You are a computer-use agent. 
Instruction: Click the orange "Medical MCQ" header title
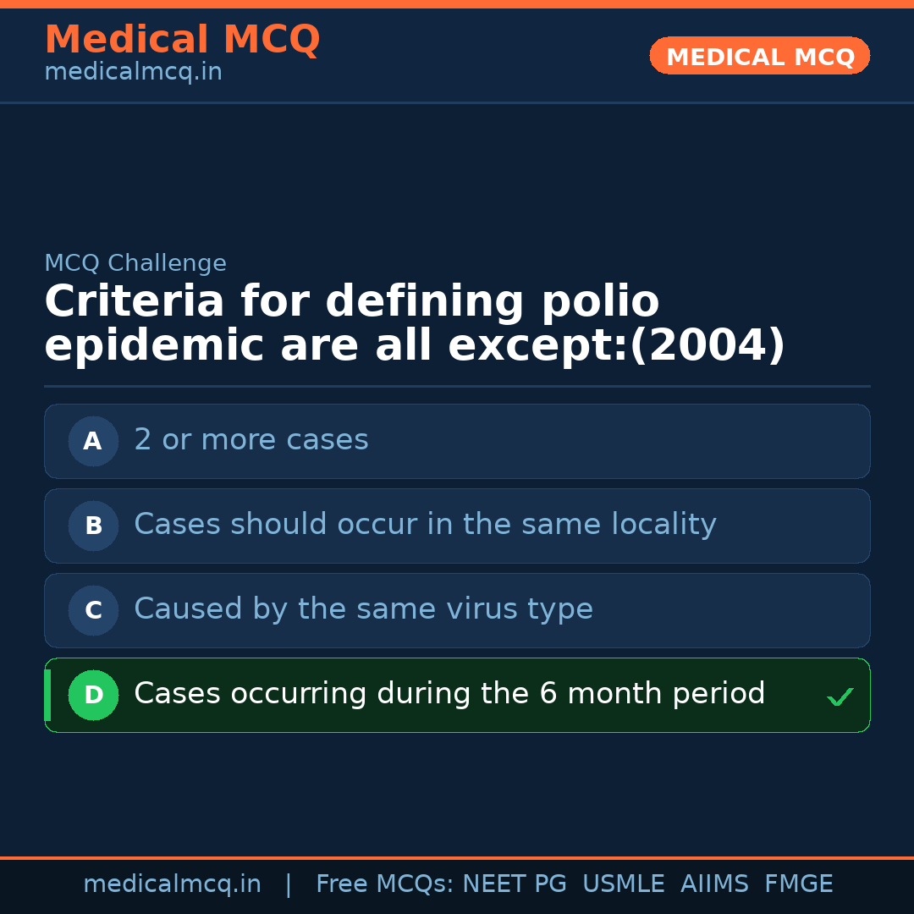(182, 40)
